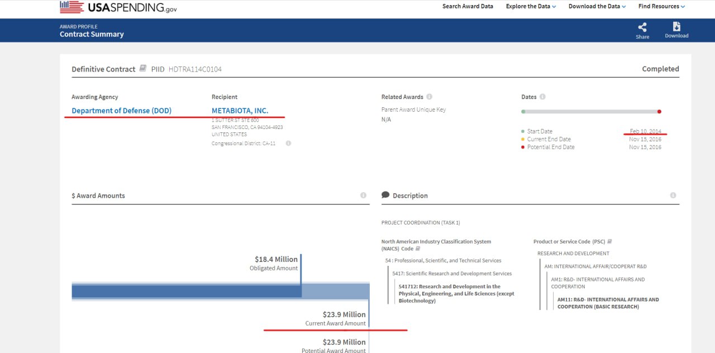Click the Share icon

coord(642,27)
